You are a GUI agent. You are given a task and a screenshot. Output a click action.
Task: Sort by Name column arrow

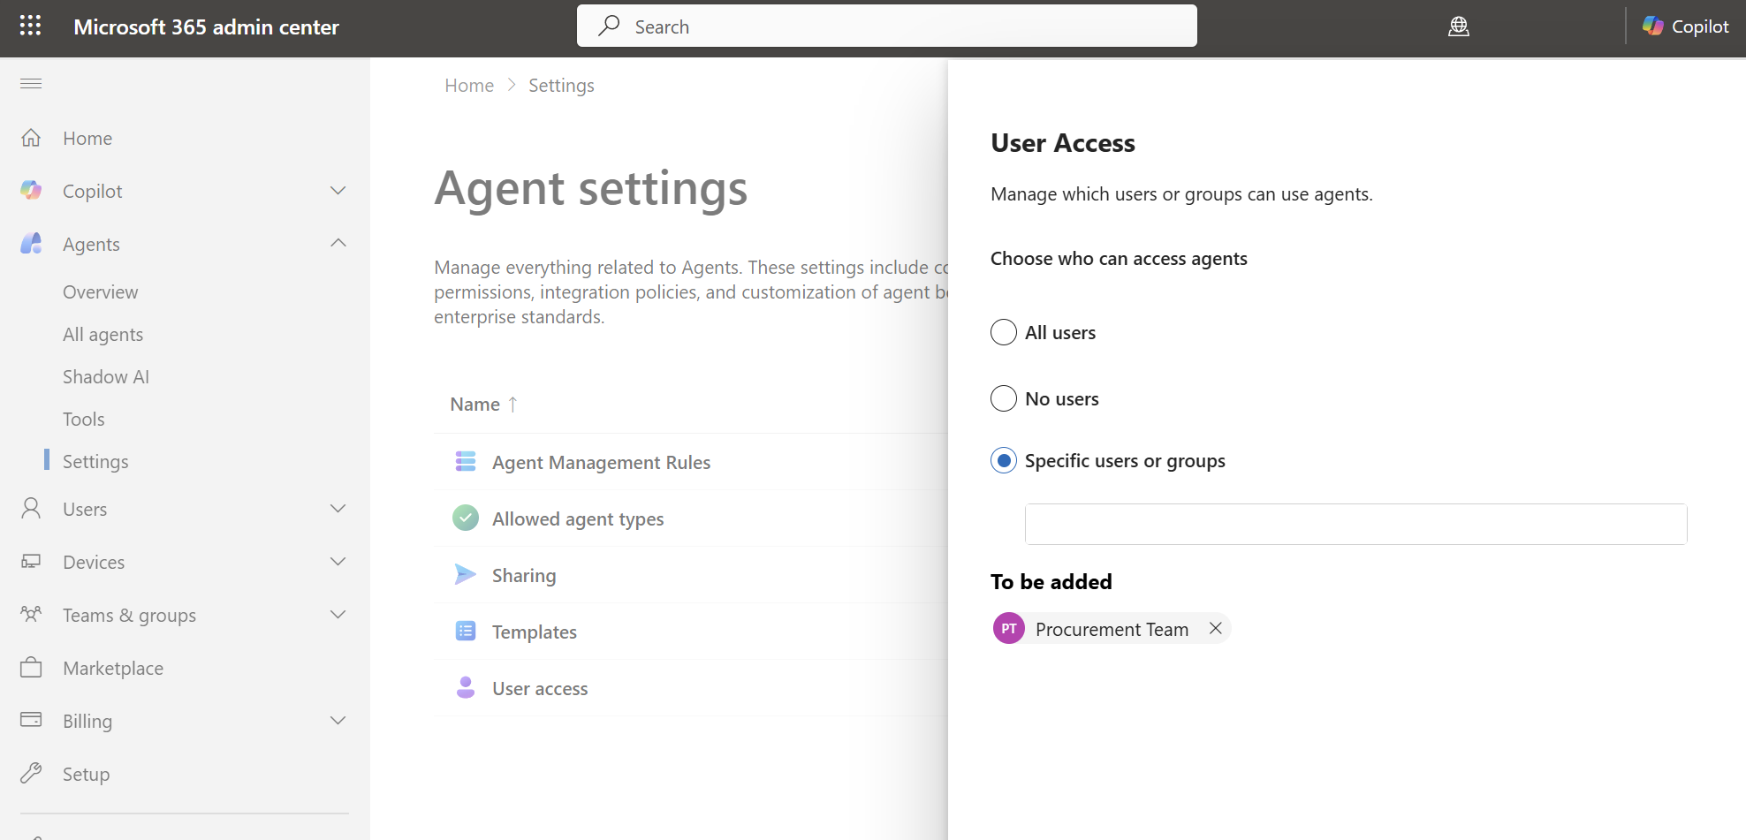pyautogui.click(x=512, y=405)
